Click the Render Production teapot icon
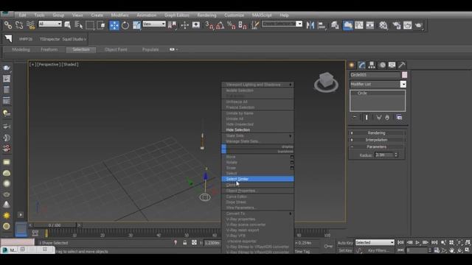The image size is (472, 265). tap(419, 25)
